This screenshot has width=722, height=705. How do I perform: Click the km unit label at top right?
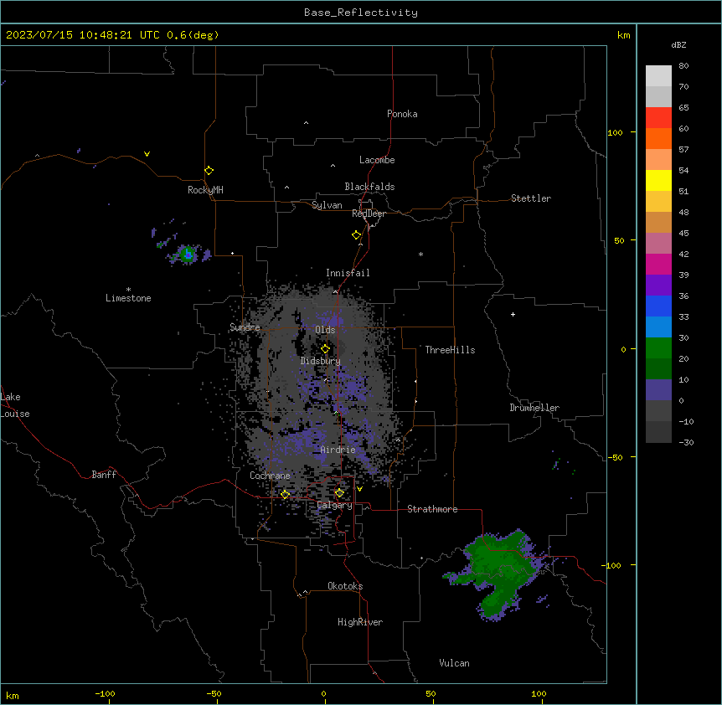pyautogui.click(x=623, y=35)
